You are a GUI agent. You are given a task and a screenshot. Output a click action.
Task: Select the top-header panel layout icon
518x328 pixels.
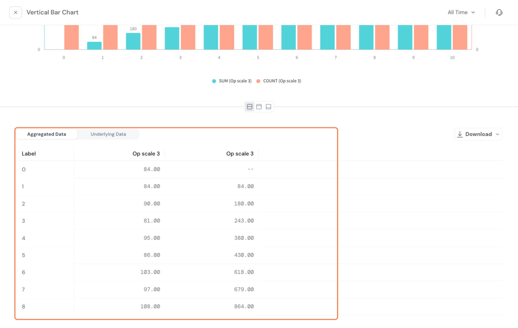(x=259, y=107)
